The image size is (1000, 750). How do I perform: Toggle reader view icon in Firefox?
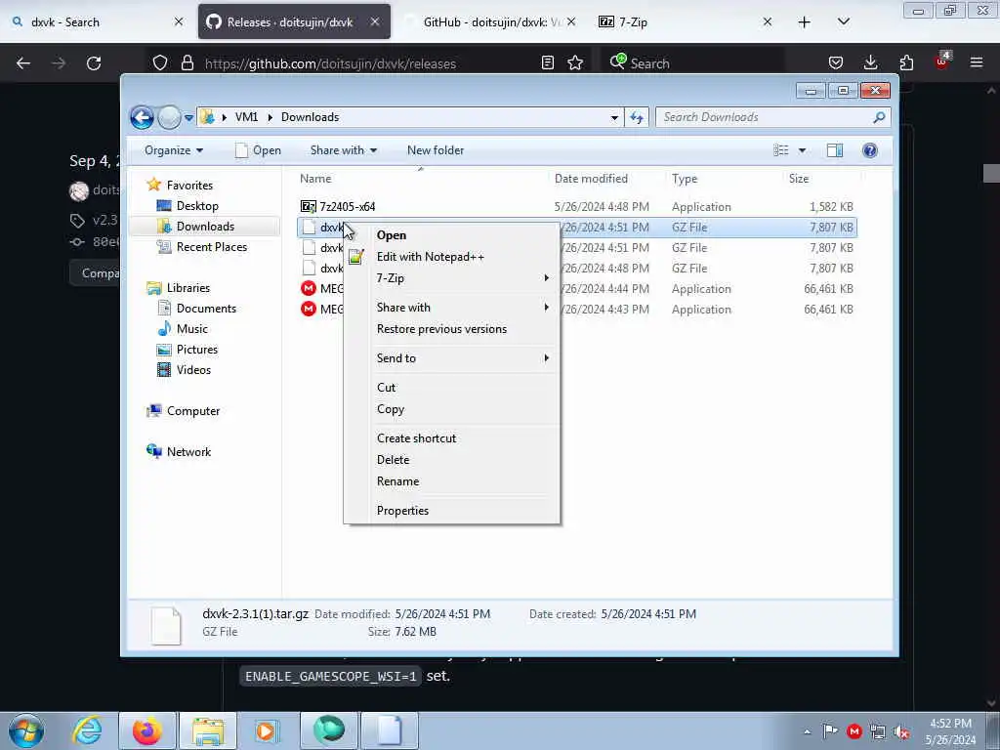(x=547, y=63)
